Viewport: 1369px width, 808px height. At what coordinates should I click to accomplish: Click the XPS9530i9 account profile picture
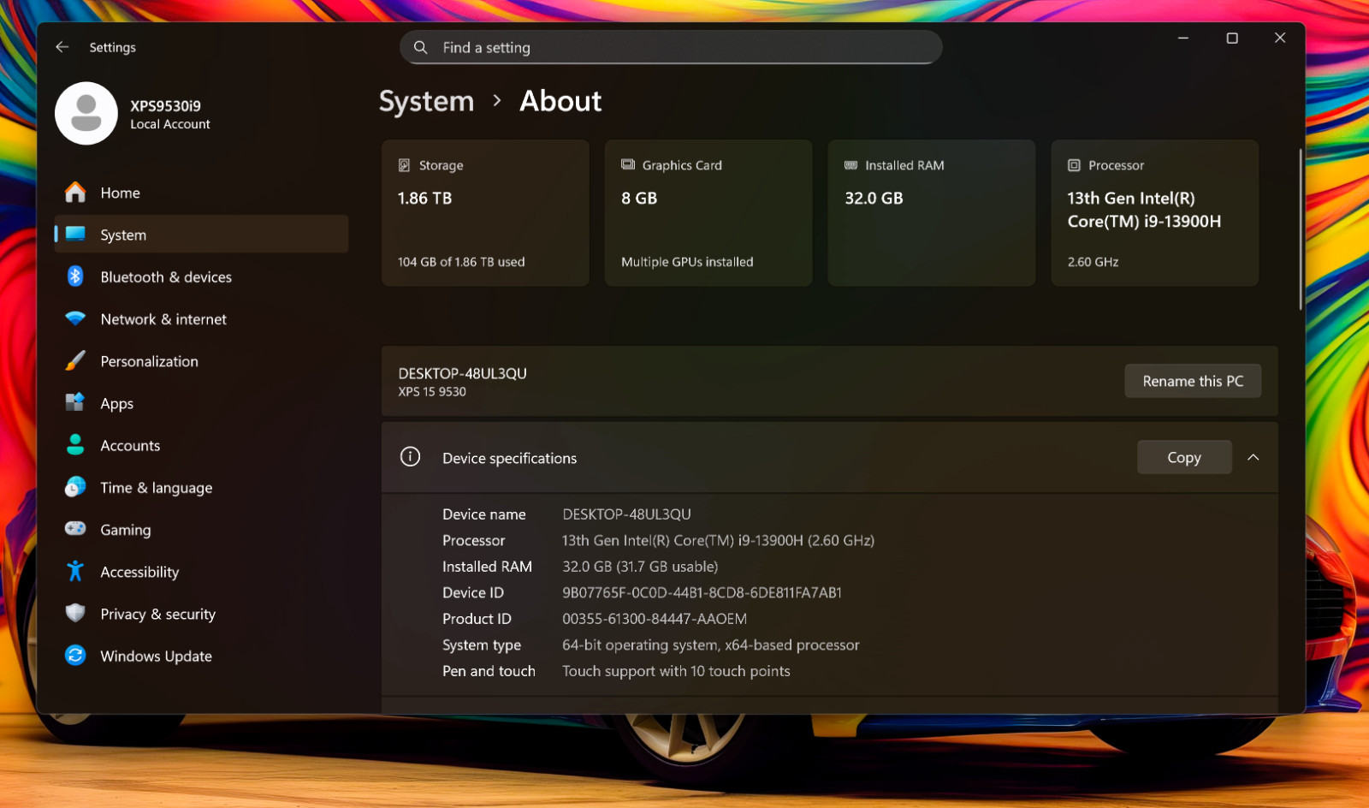click(86, 113)
